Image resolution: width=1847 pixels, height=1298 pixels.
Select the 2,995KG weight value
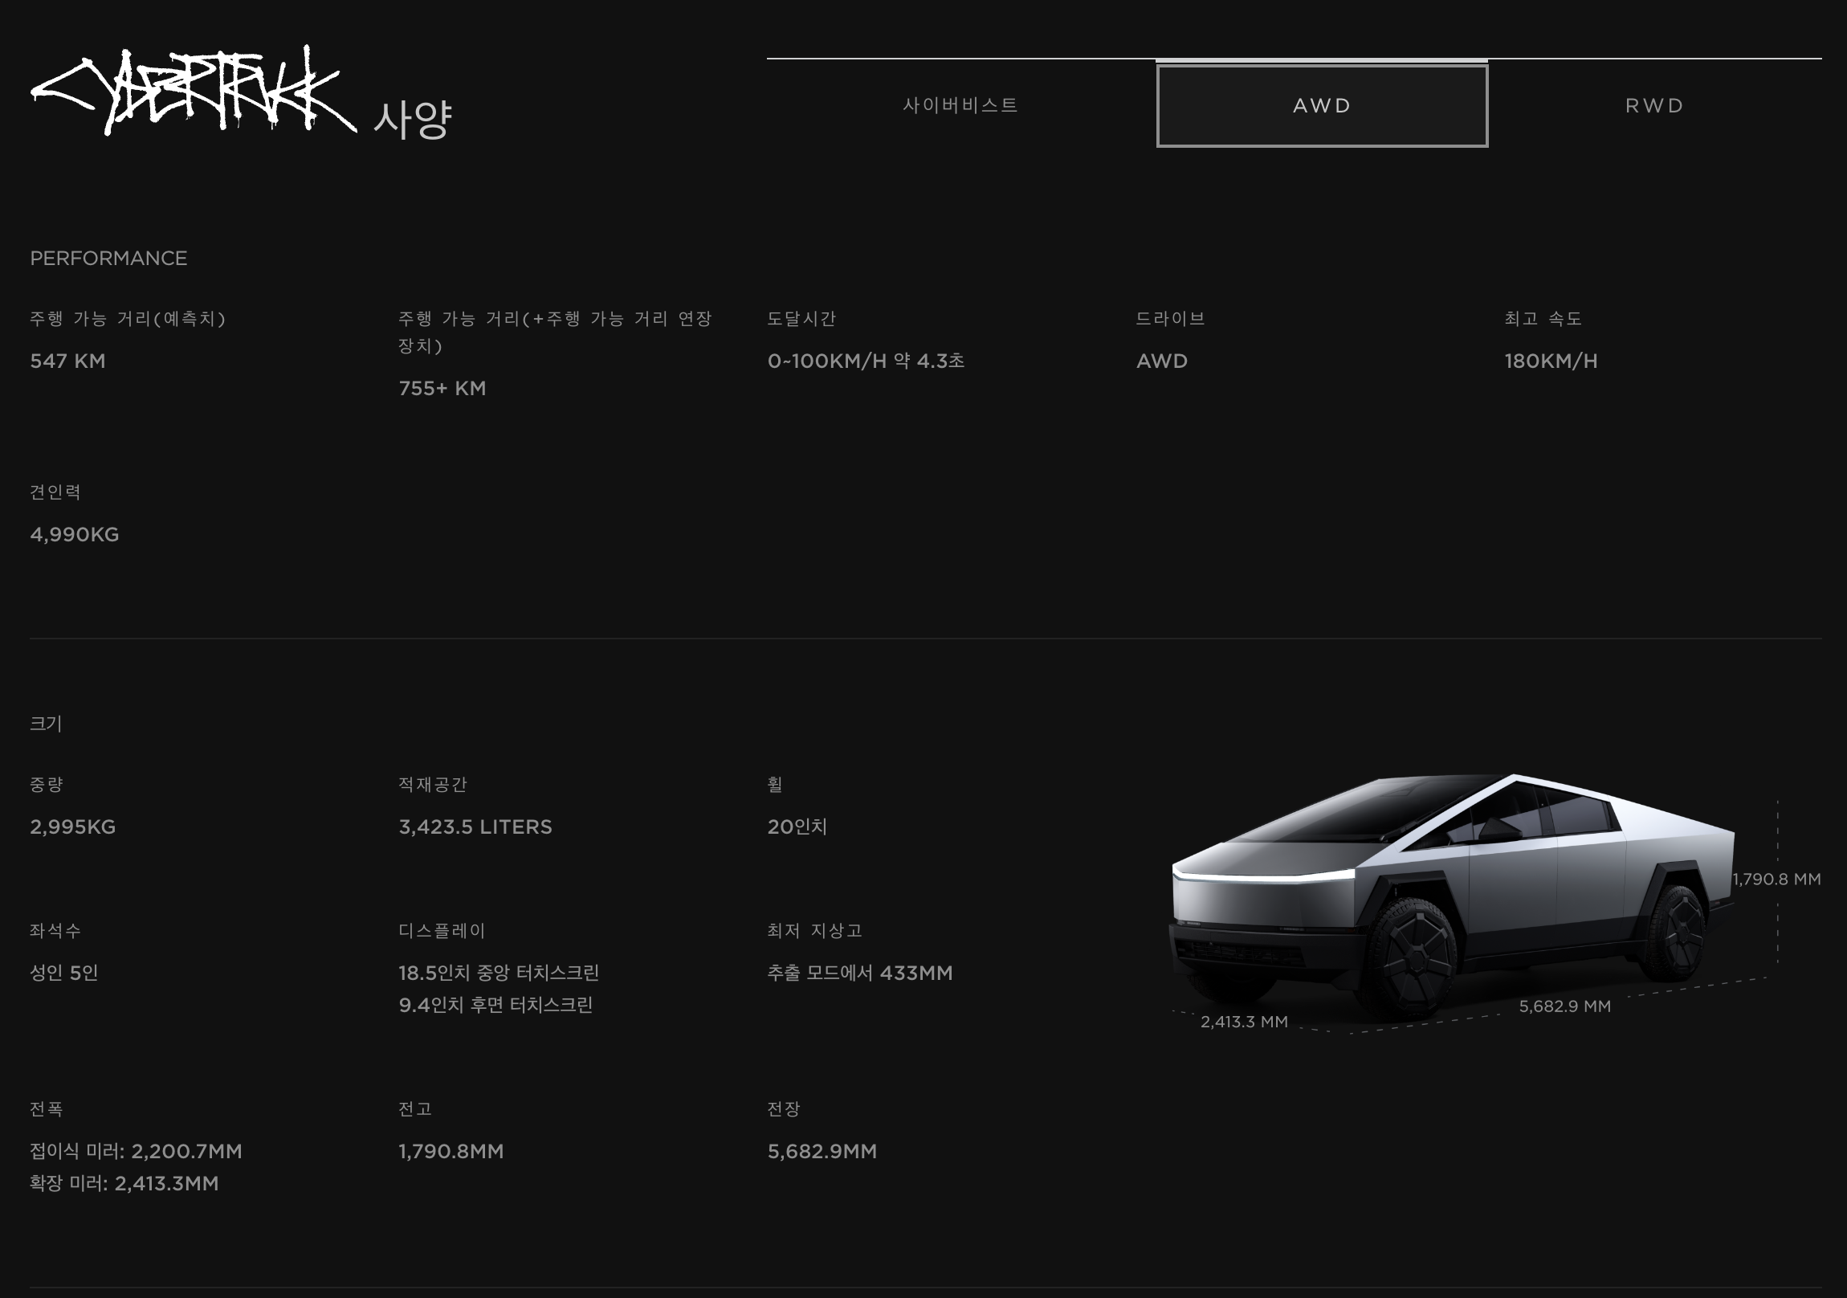(72, 827)
